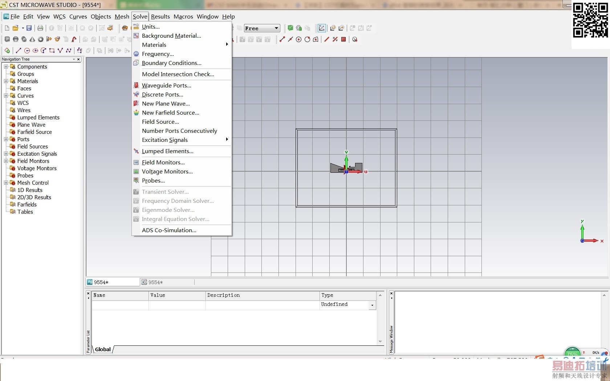Select the curve ellipse tool
This screenshot has width=610, height=381.
click(35, 50)
